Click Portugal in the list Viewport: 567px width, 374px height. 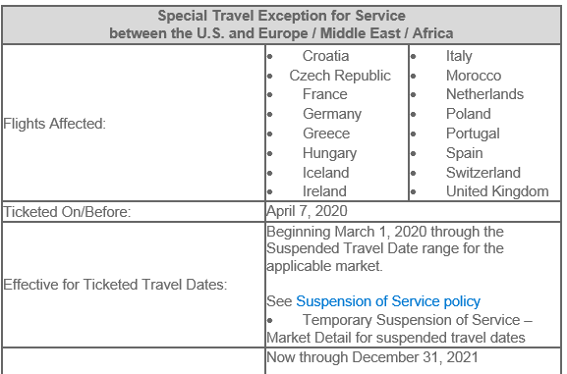point(473,134)
